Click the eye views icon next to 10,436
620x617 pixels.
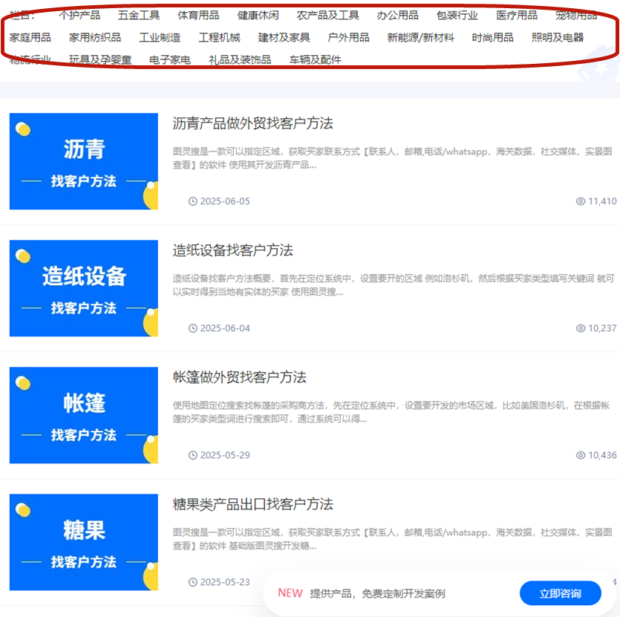coord(581,455)
